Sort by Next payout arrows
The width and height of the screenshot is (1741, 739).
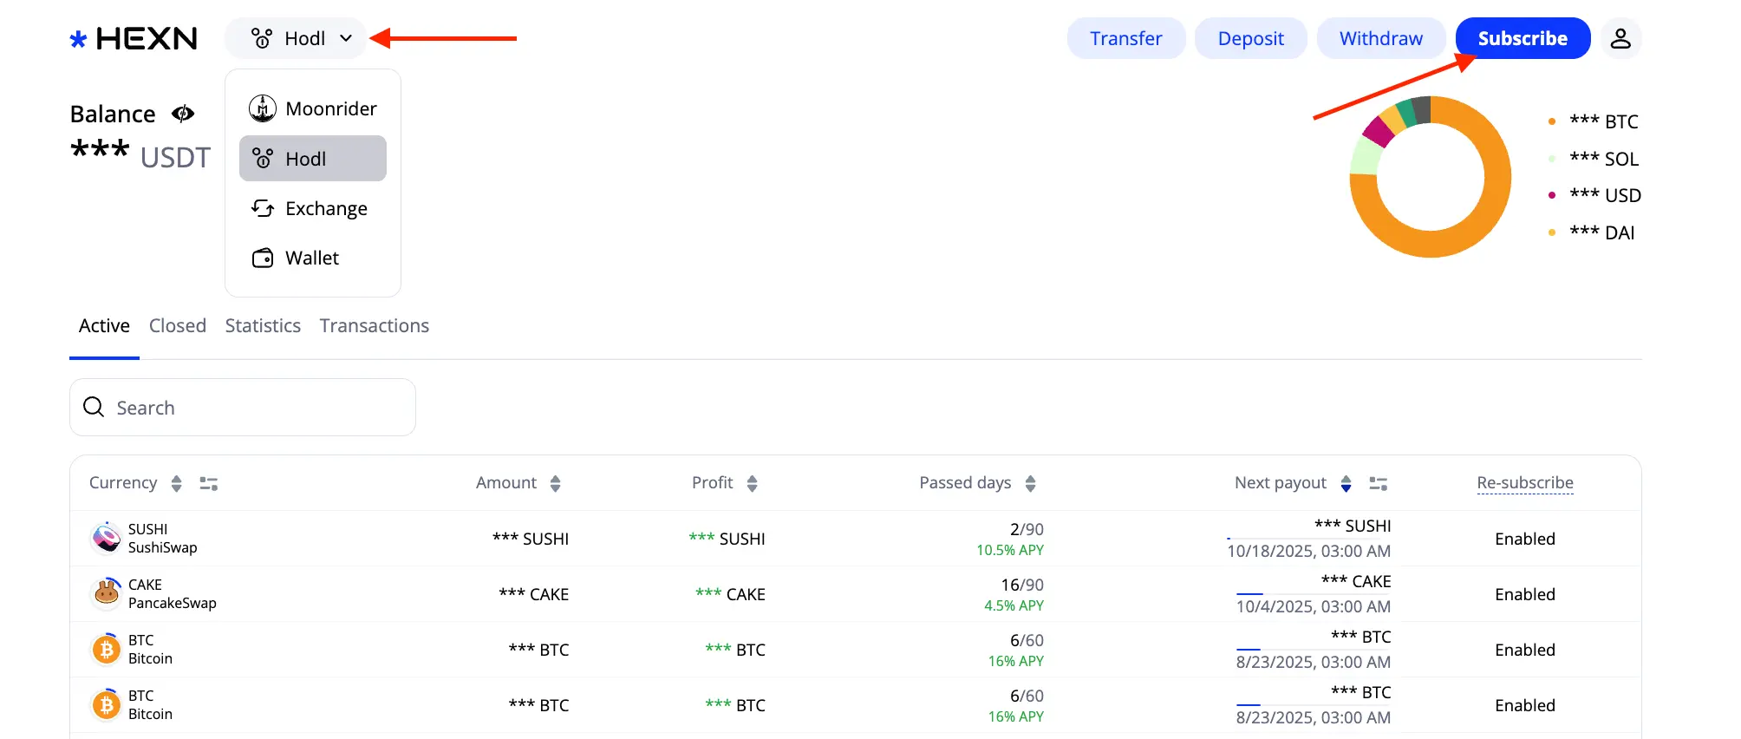[x=1347, y=483]
